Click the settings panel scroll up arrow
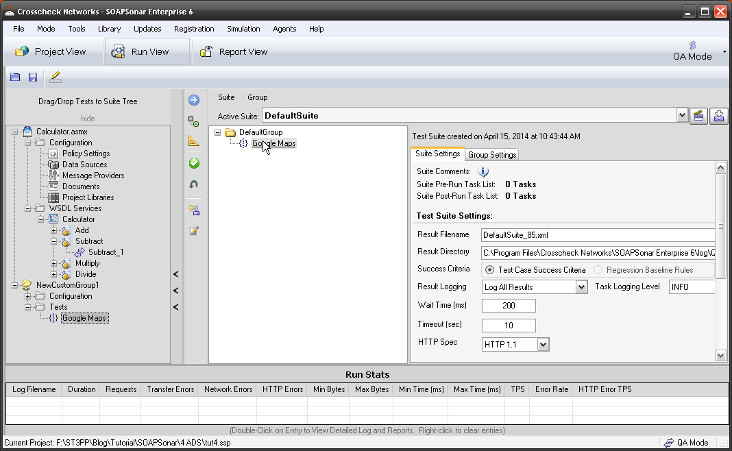This screenshot has width=732, height=451. pyautogui.click(x=720, y=168)
